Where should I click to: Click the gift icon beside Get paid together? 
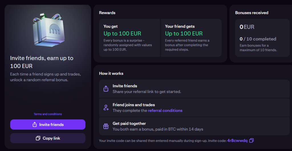coord(106,126)
